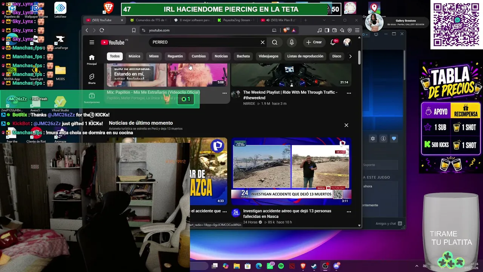Switch to El mejor software para tab

(x=192, y=20)
